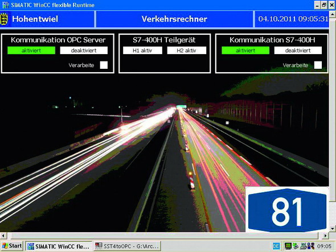This screenshot has height=252, width=336.
Task: Click the horizontal scrollbar right arrow
Action: coord(326,236)
